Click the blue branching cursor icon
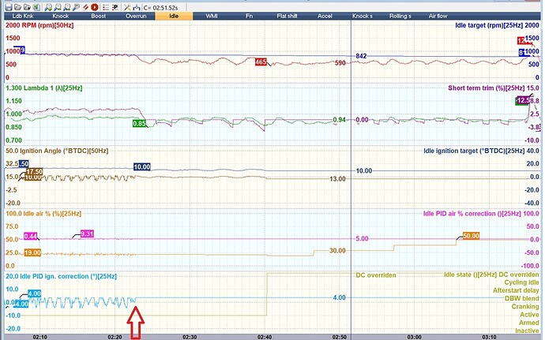Image resolution: width=545 pixels, height=340 pixels. (x=137, y=7)
